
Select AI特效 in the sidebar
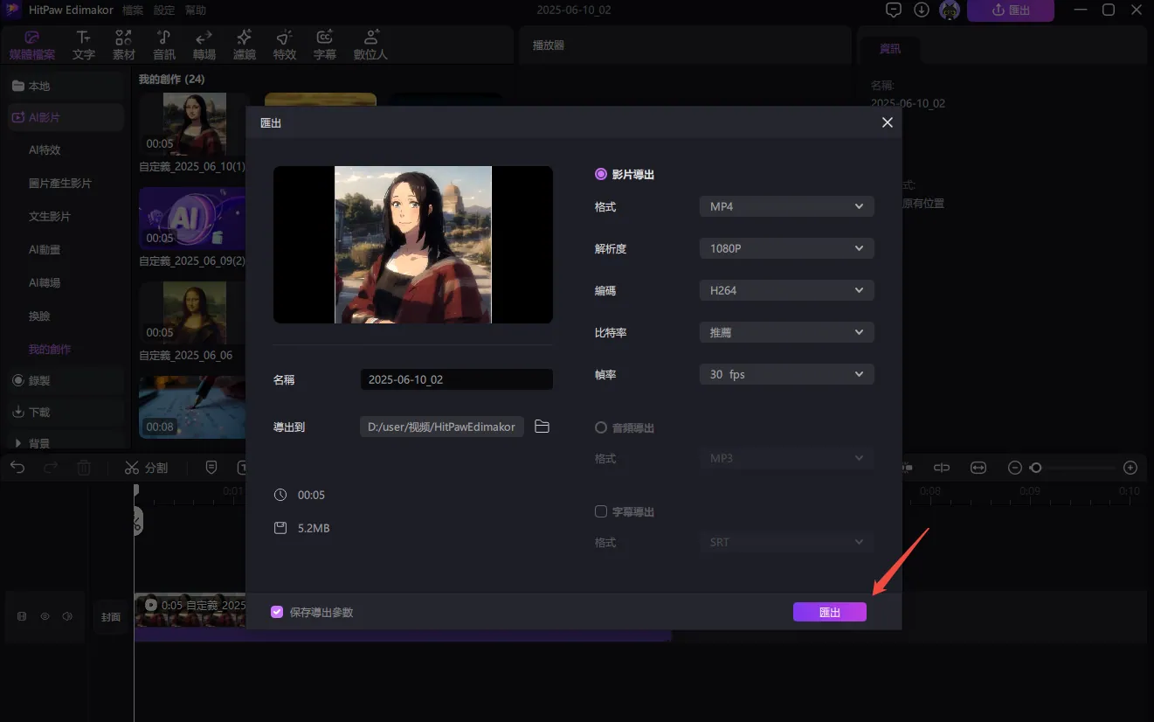pyautogui.click(x=45, y=149)
